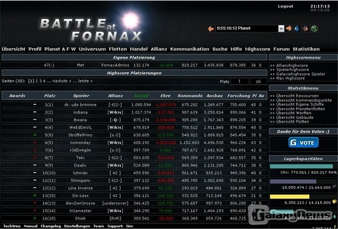Open the Statistiken menu item
This screenshot has height=229, width=338.
[x=306, y=49]
